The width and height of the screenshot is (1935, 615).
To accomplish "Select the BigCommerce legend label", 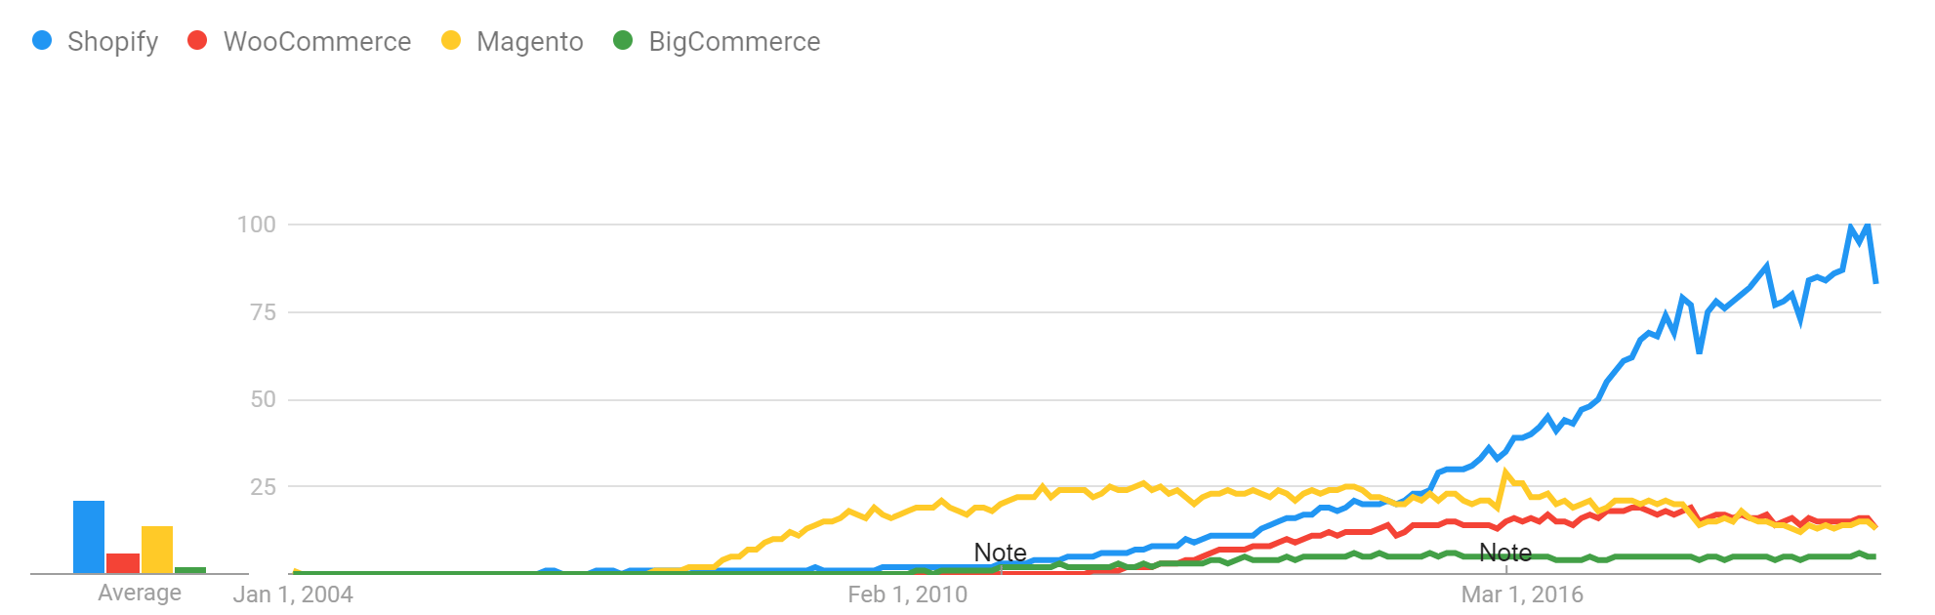I will [x=734, y=42].
